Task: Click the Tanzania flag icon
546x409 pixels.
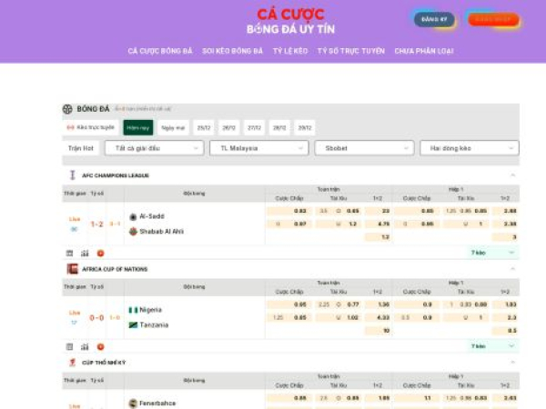Action: tap(133, 325)
